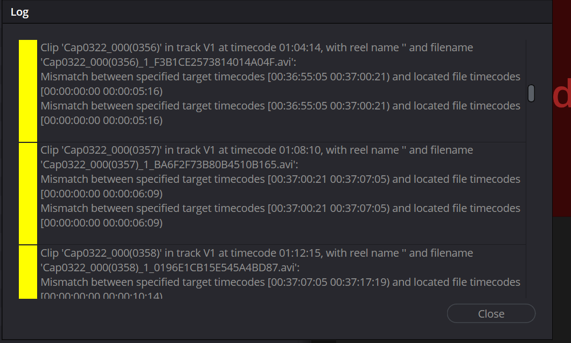Select mismatch message with timecodes 00:37:07:05 00:37:17:19
The image size is (571, 343).
[x=281, y=282]
